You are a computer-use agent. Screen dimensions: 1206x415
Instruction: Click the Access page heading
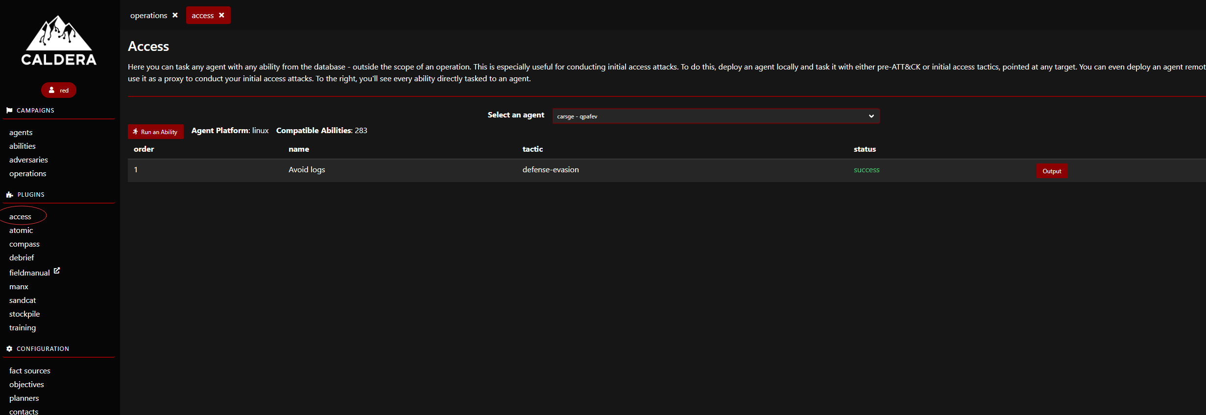click(x=148, y=46)
